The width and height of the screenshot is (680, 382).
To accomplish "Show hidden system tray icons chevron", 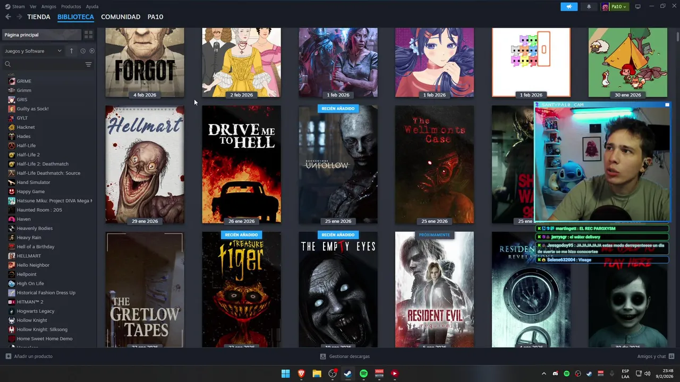I will click(x=545, y=374).
